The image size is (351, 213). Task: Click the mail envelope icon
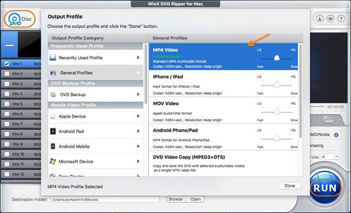[x=330, y=19]
